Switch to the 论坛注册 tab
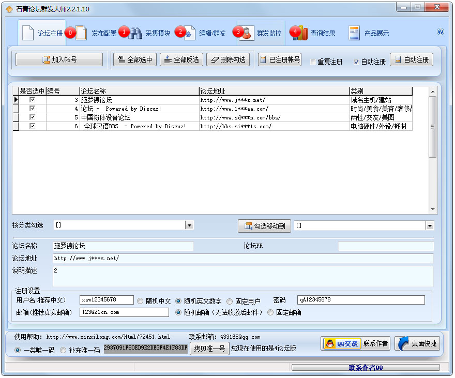 [42, 33]
